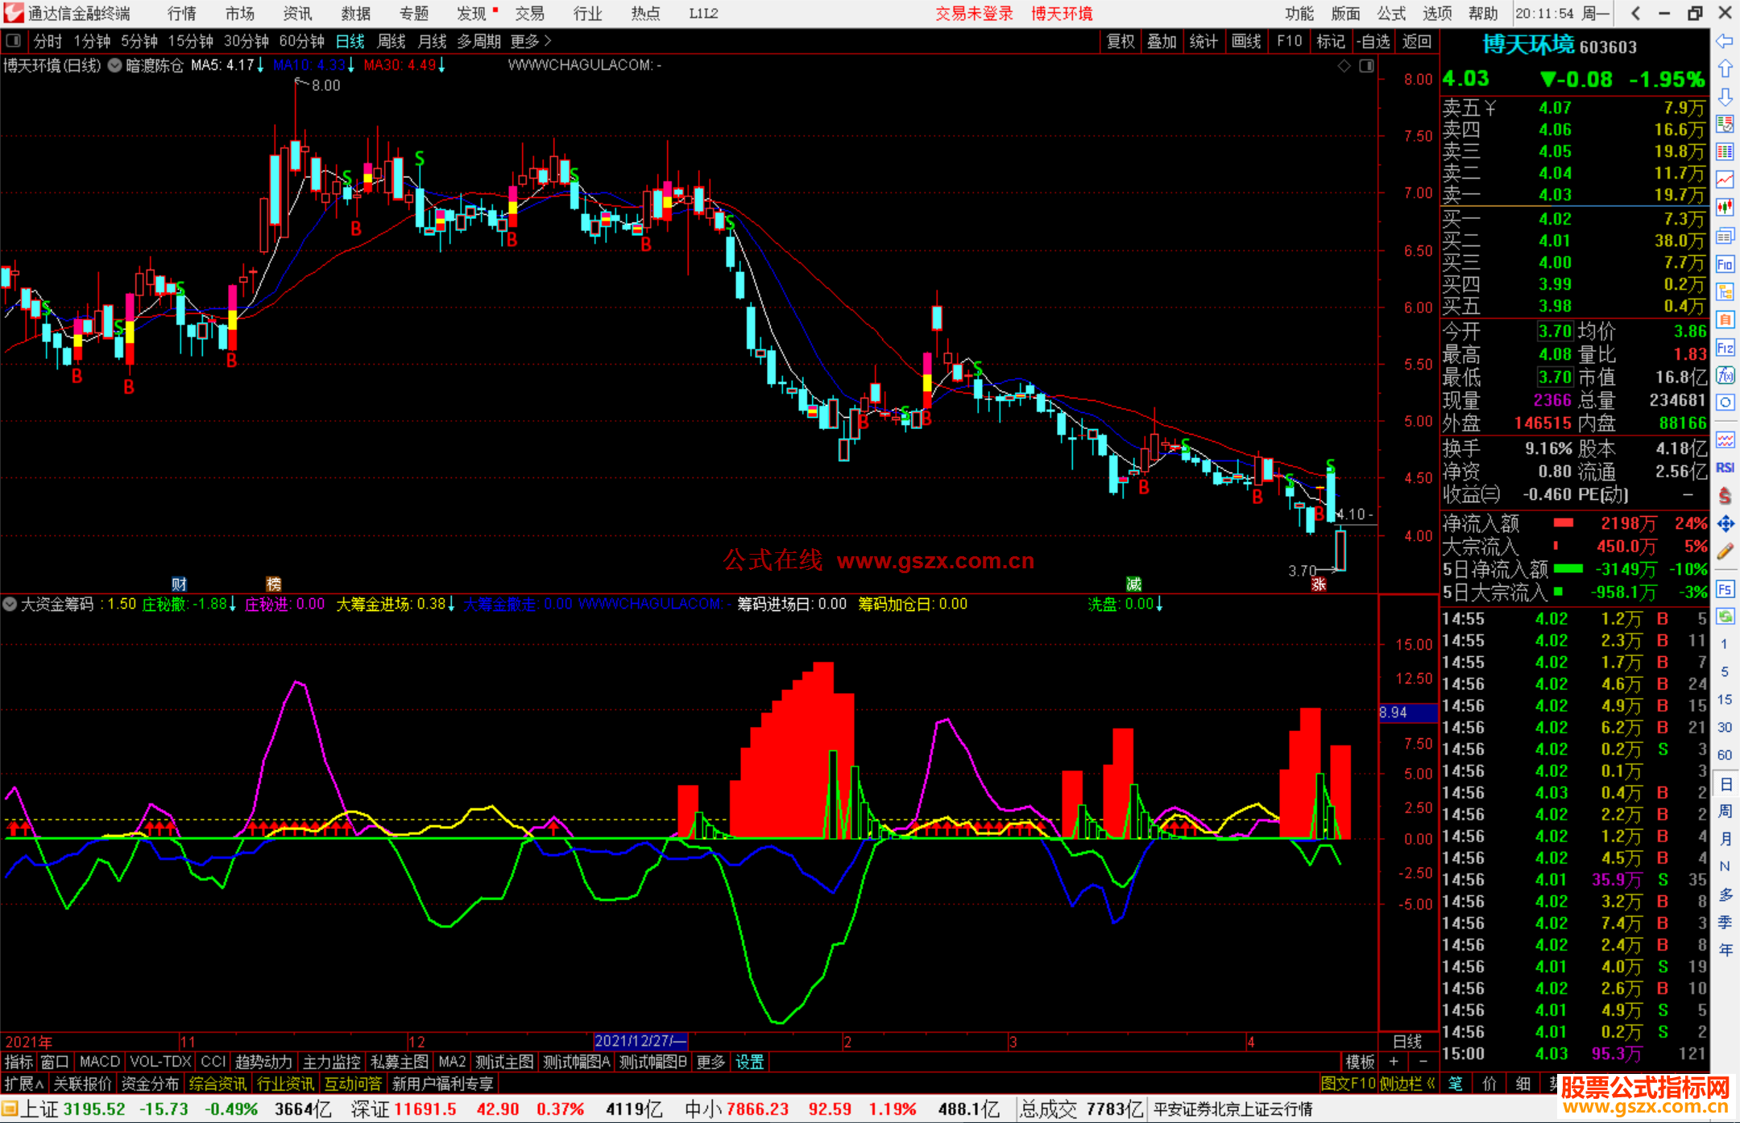Open the 暗渡陈仓 indicator dropdown circle
This screenshot has width=1740, height=1123.
115,65
